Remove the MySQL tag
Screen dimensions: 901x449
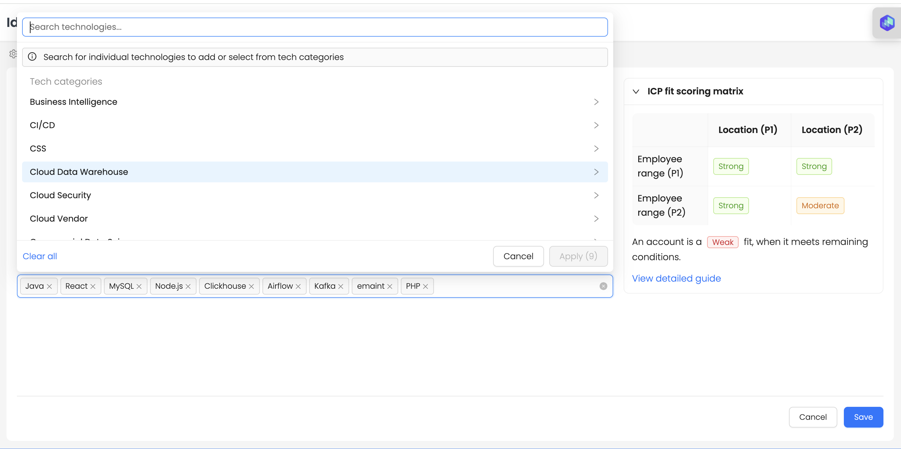point(139,286)
